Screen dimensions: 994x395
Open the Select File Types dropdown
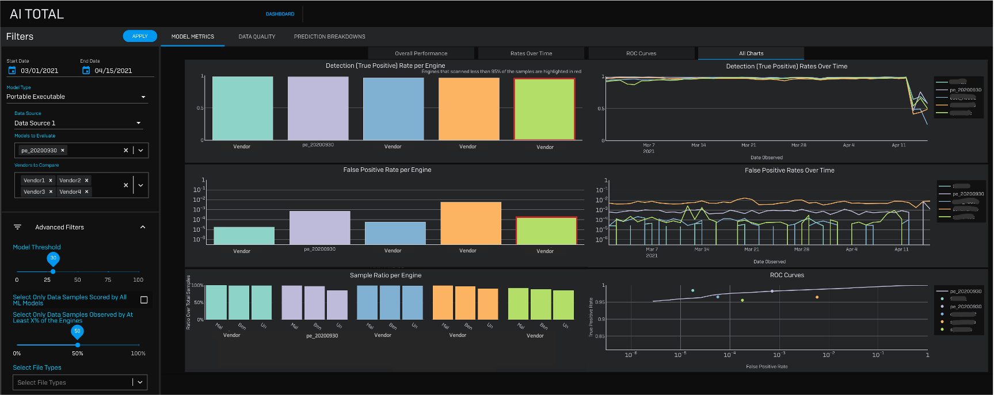pyautogui.click(x=80, y=382)
